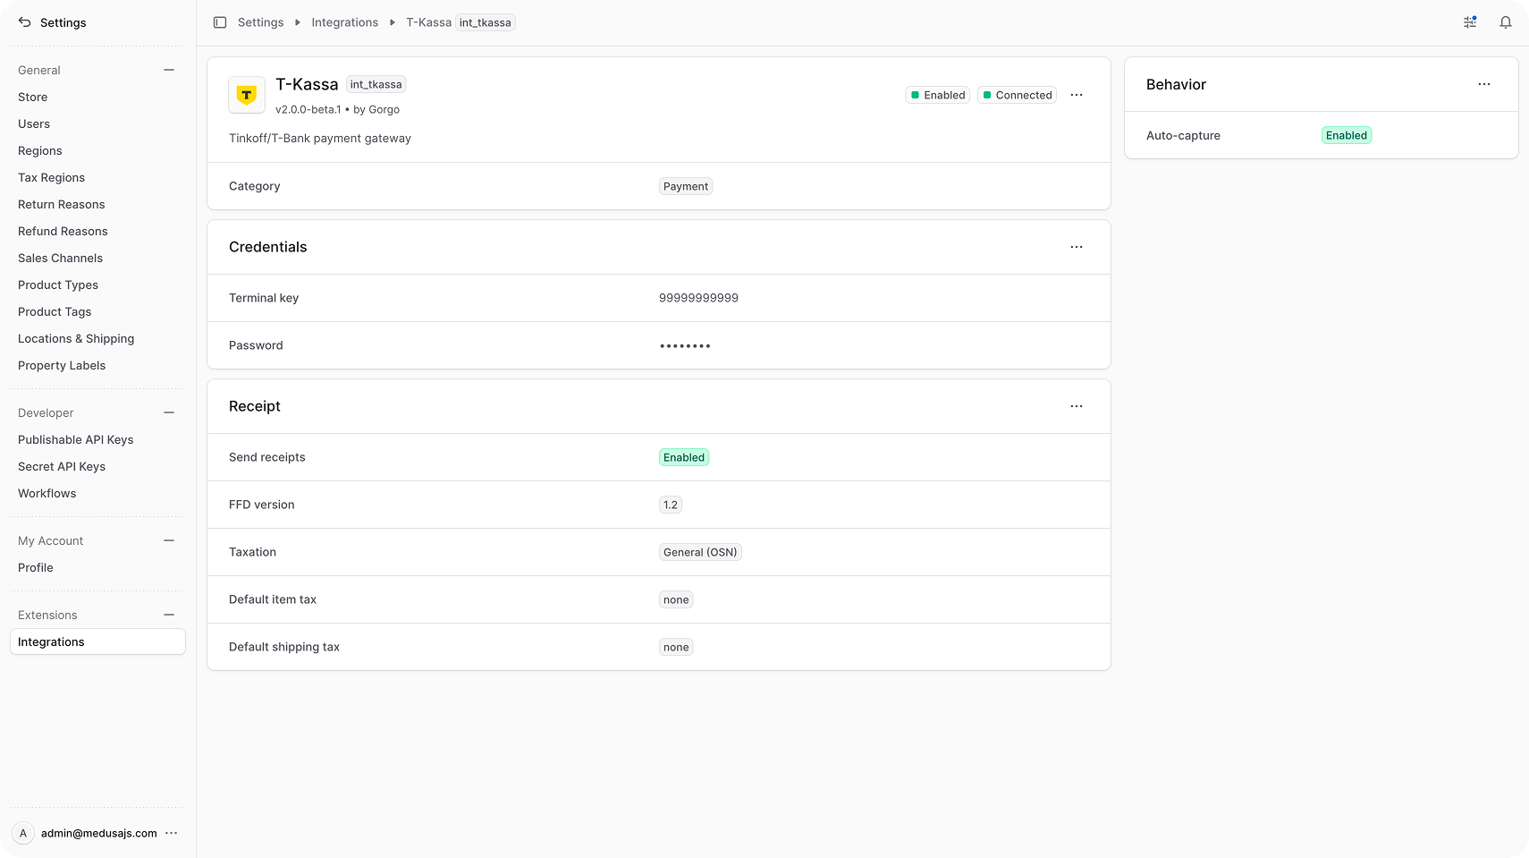The height and width of the screenshot is (858, 1529).
Task: Click the T-Kassa yellow logo icon
Action: [x=247, y=95]
